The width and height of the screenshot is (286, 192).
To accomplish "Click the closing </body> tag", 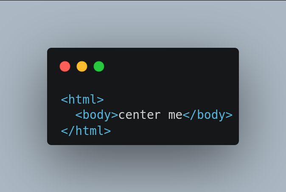I will pyautogui.click(x=208, y=115).
